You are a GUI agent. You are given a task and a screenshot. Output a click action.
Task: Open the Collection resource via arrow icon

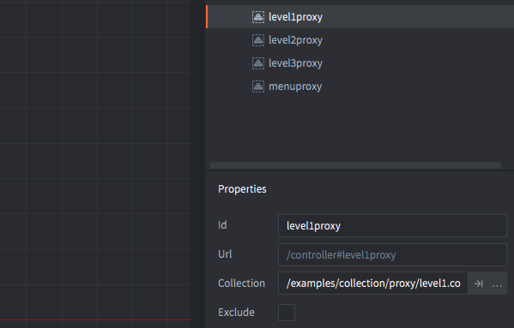click(x=478, y=283)
